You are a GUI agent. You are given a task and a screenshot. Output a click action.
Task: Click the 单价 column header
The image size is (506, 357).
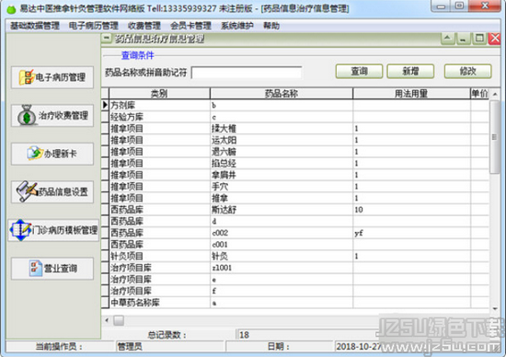(x=480, y=94)
